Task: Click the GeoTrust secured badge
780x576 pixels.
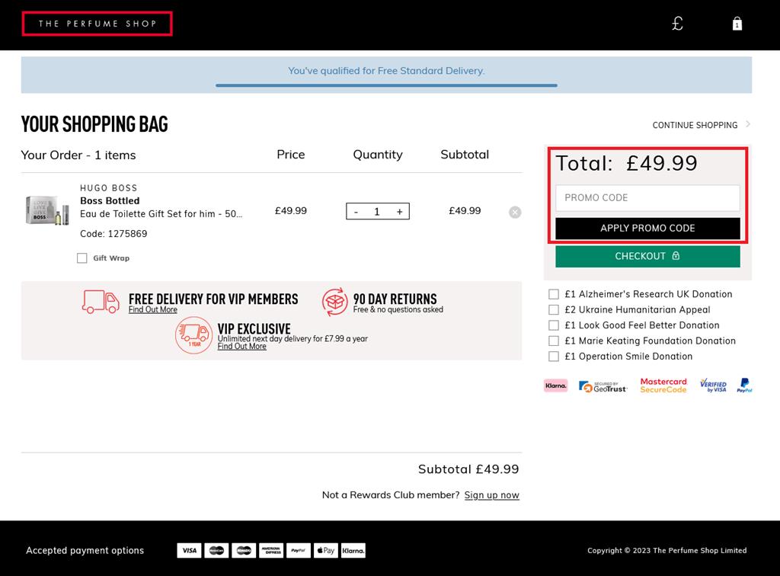Action: (603, 386)
